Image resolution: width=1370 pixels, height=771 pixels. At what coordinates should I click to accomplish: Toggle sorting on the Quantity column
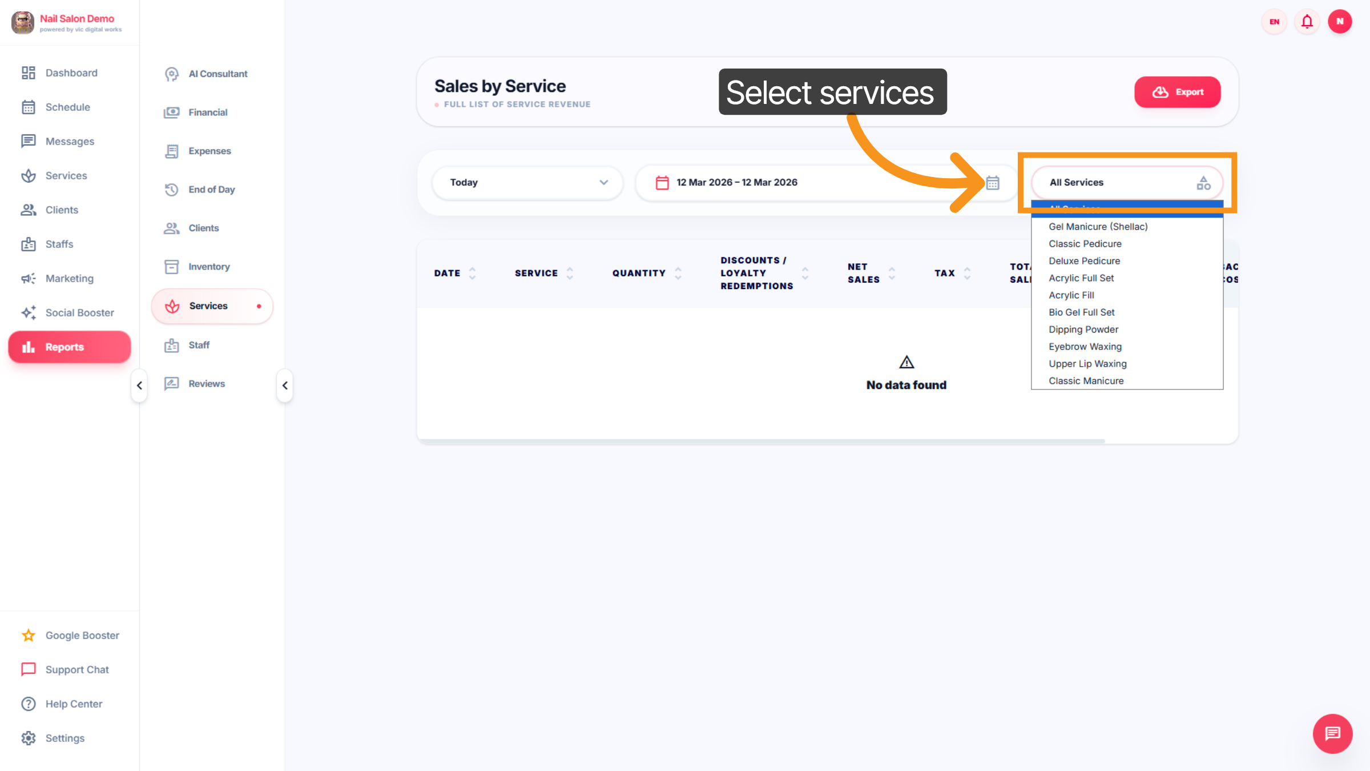click(678, 273)
